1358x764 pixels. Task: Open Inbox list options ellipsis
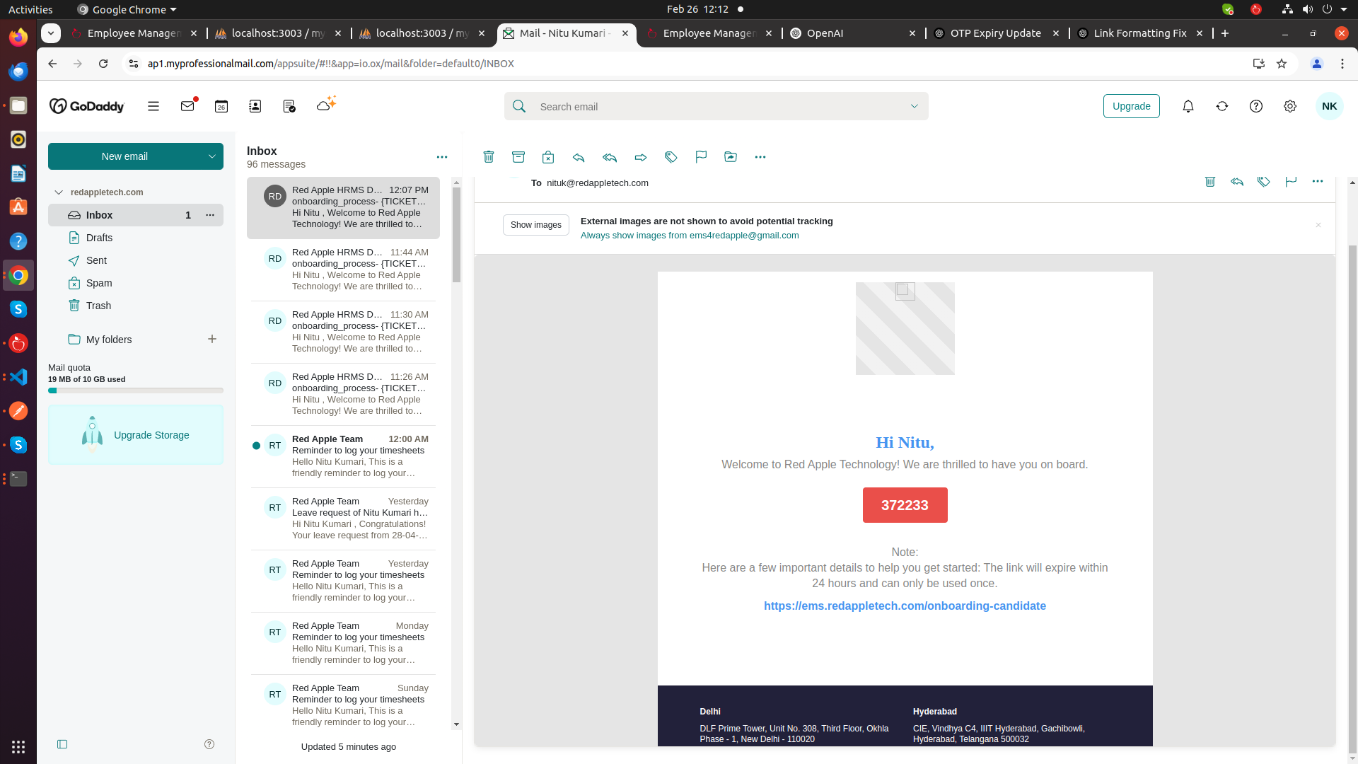[442, 157]
